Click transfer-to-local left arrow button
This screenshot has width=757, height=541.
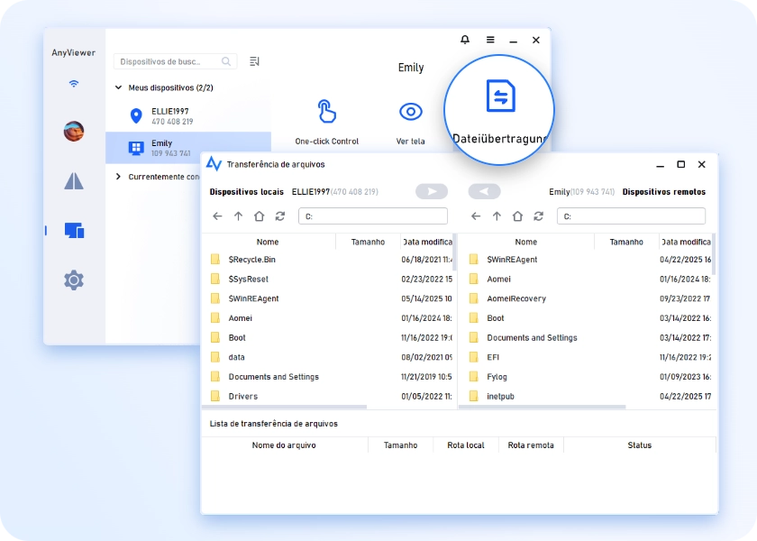[x=484, y=192]
